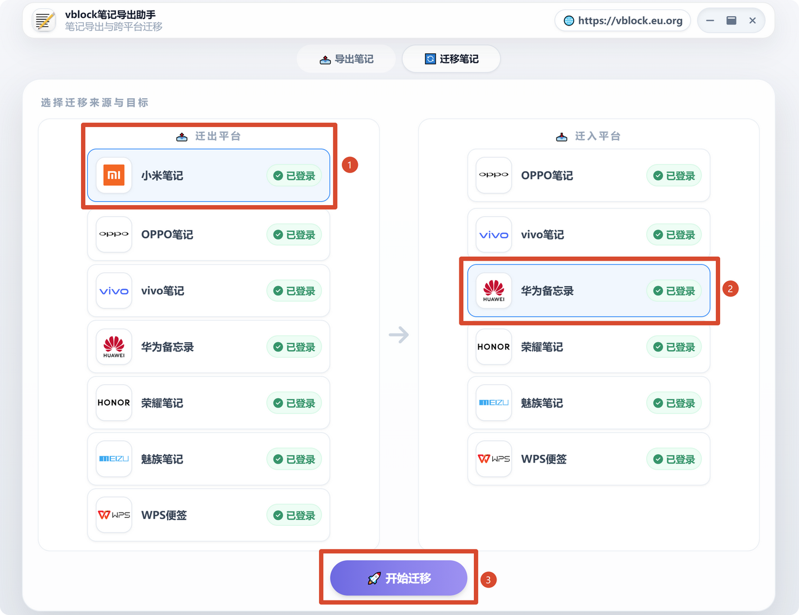Click the WPS logo in 迁入平台 list
The width and height of the screenshot is (799, 615).
494,459
